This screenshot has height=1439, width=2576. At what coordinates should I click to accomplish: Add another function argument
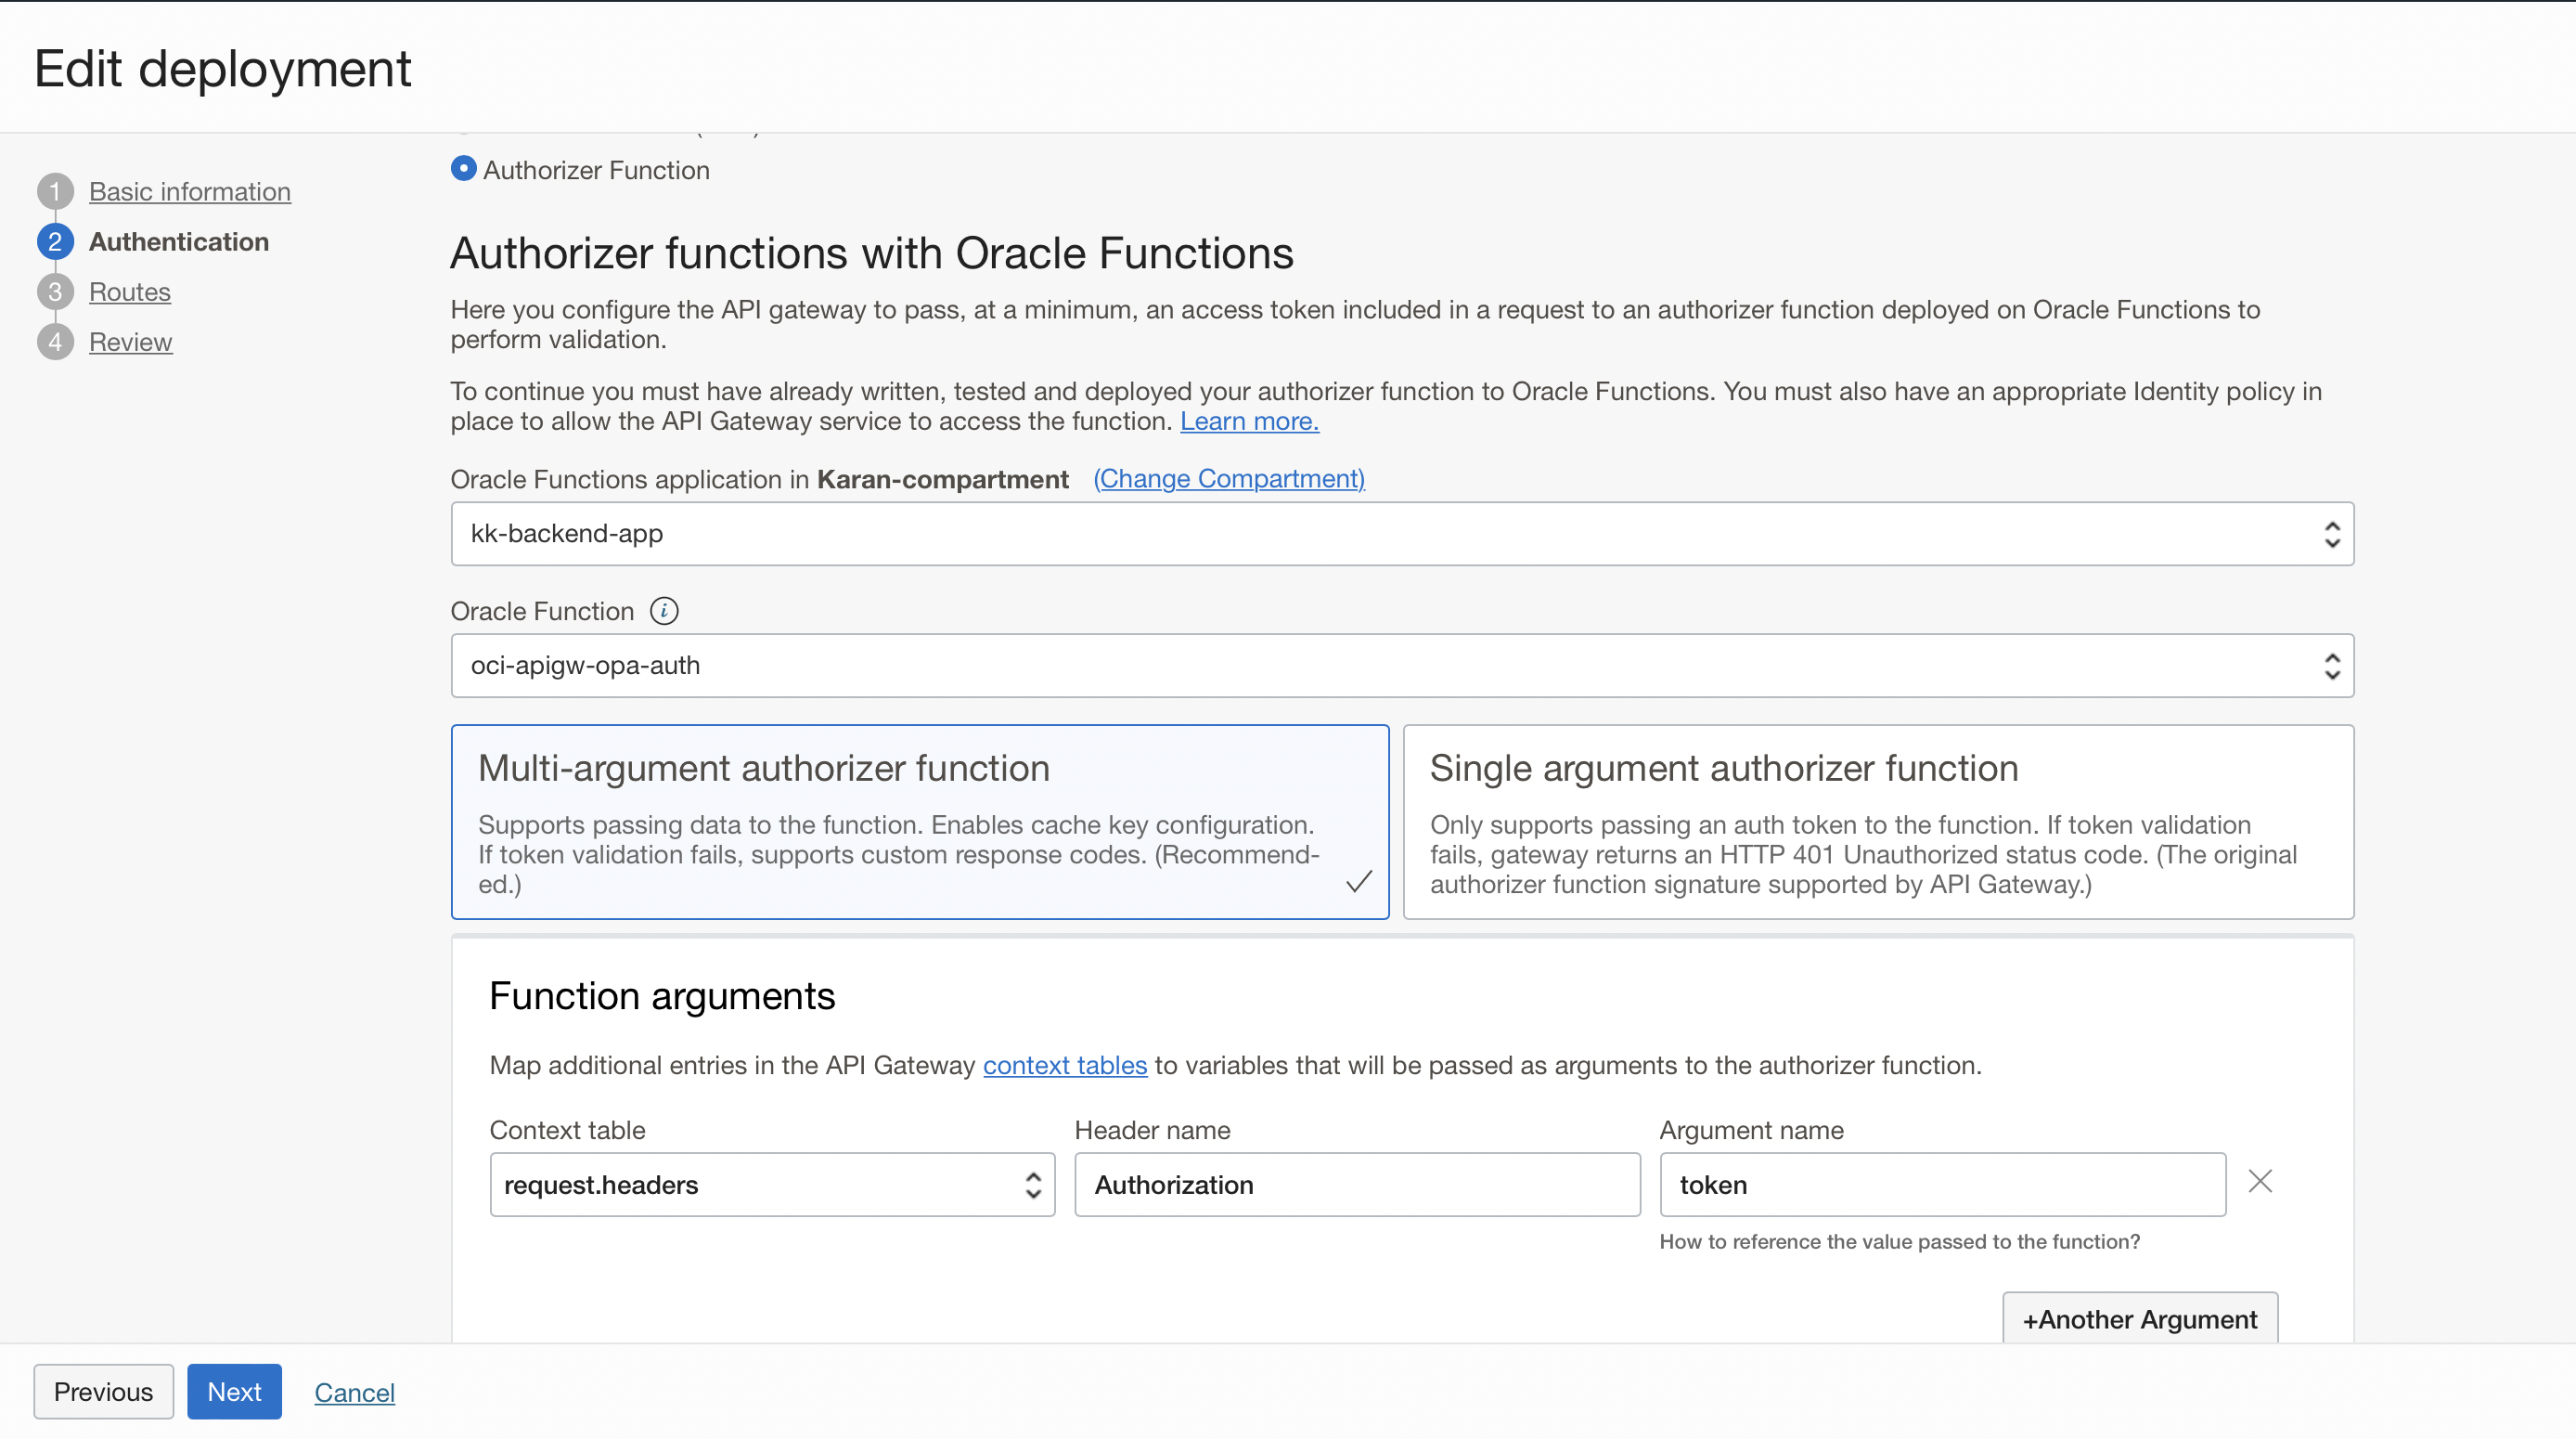(2139, 1319)
